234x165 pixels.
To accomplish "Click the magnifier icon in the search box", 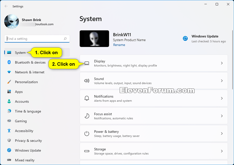I will [x=65, y=39].
